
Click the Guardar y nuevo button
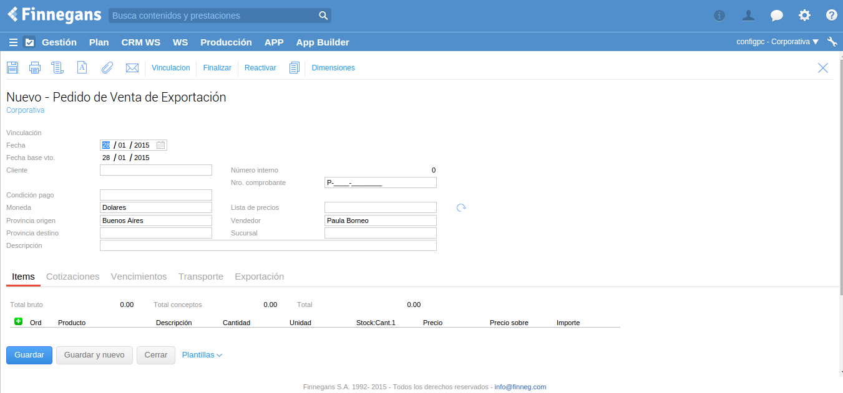tap(94, 355)
